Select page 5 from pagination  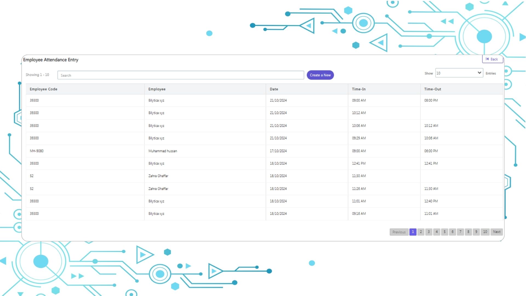[445, 232]
